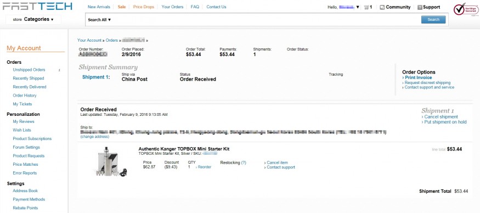Open the Price Drops menu item
This screenshot has height=213, width=480.
pyautogui.click(x=144, y=7)
